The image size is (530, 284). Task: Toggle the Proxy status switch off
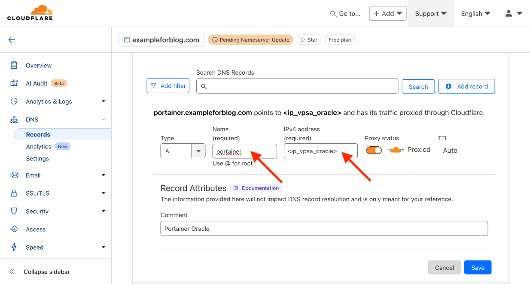374,150
